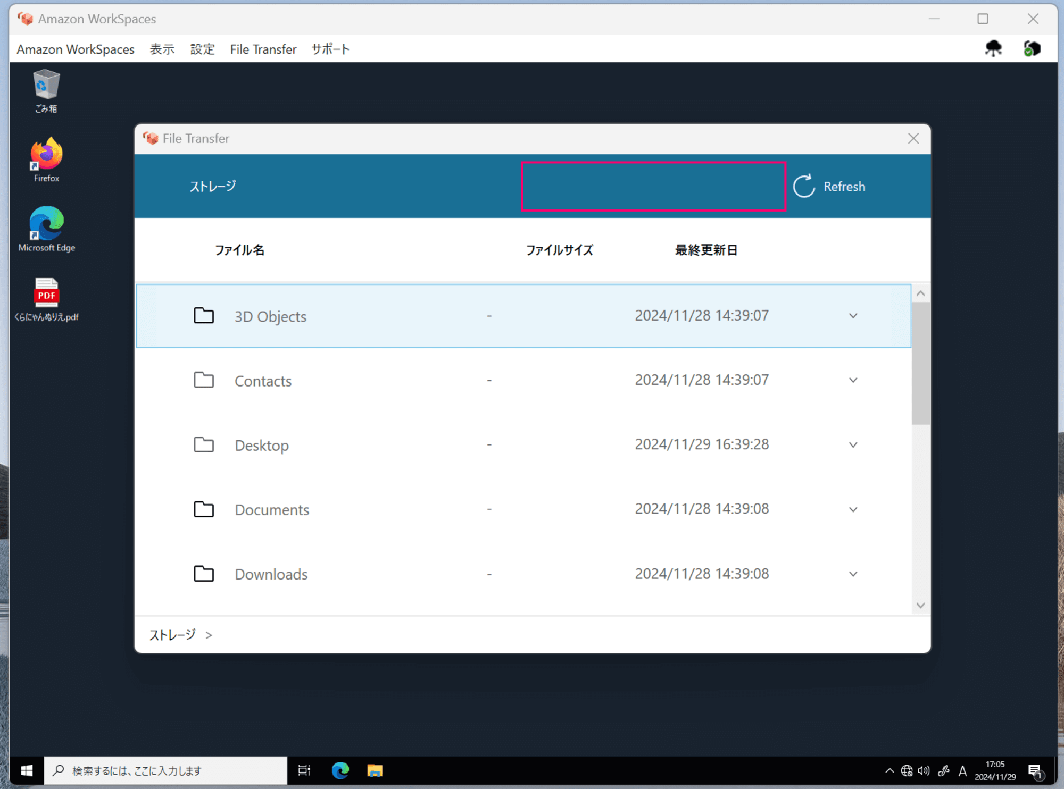Click the pen input tray icon

point(944,770)
